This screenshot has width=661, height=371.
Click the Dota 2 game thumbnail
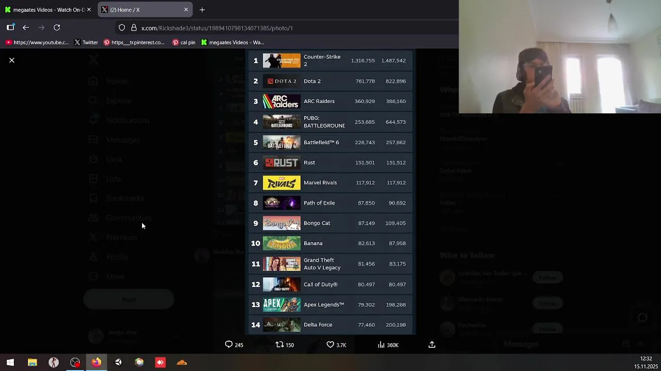281,81
